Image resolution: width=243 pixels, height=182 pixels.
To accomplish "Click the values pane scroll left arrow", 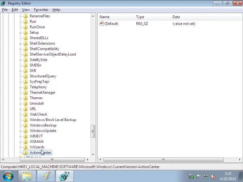I will (100, 160).
